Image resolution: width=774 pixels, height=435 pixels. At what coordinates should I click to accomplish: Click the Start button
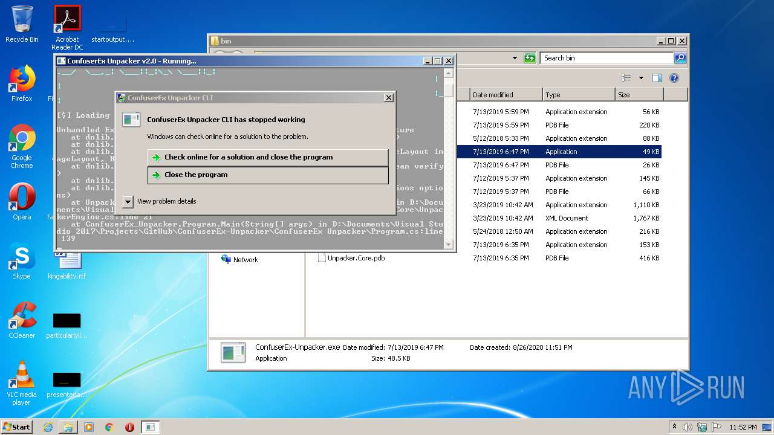click(16, 427)
